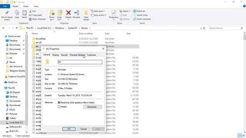
Task: Click OK in etc Properties
Action: click(69, 129)
